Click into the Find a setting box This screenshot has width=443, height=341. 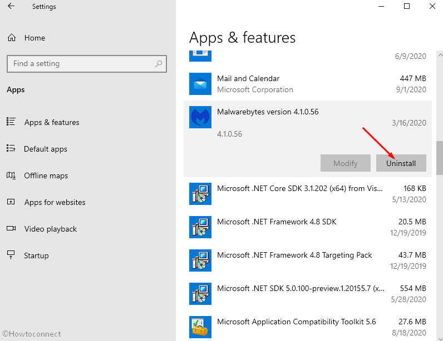[87, 64]
